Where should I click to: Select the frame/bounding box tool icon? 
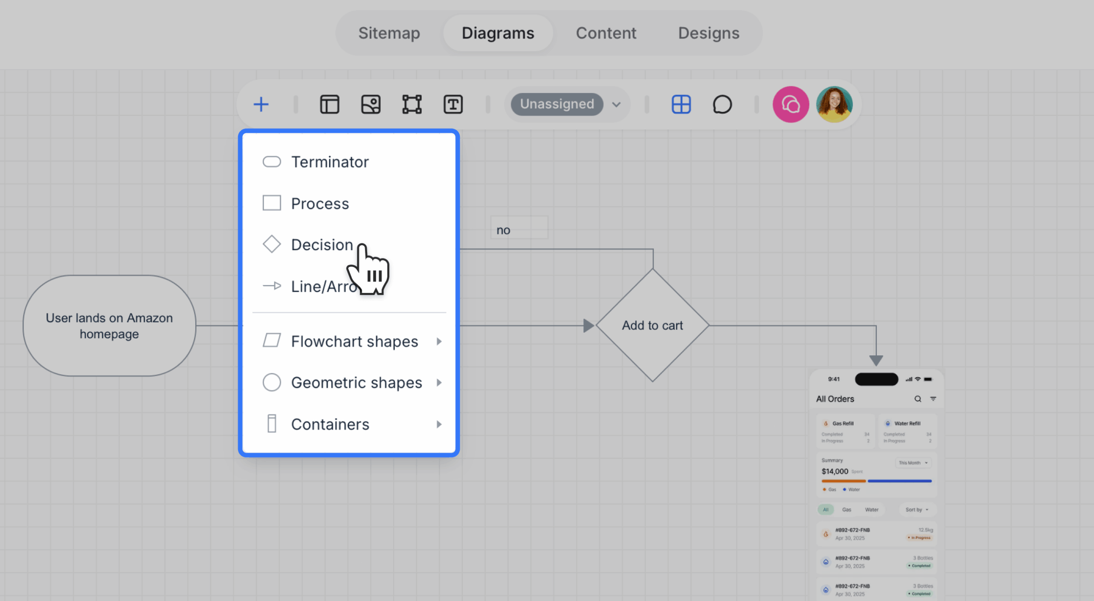tap(412, 105)
